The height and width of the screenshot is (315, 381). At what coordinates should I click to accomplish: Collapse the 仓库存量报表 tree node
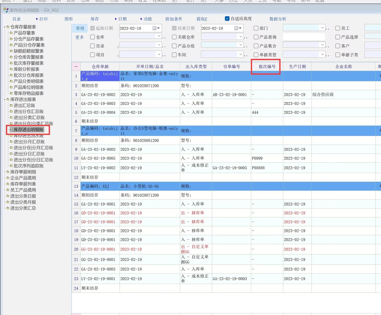click(x=5, y=27)
